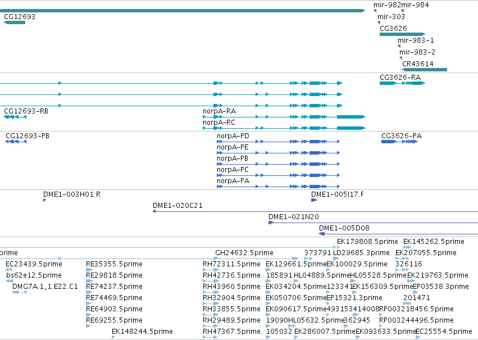Select EST RE35355.5prime
Screen dimensions: 478x340
click(x=89, y=270)
